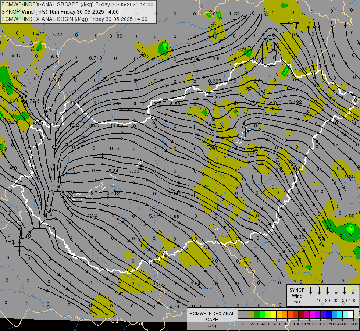Image resolution: width=360 pixels, height=331 pixels.
Task: Click the 0.719 value on the map
Action: [x=96, y=58]
